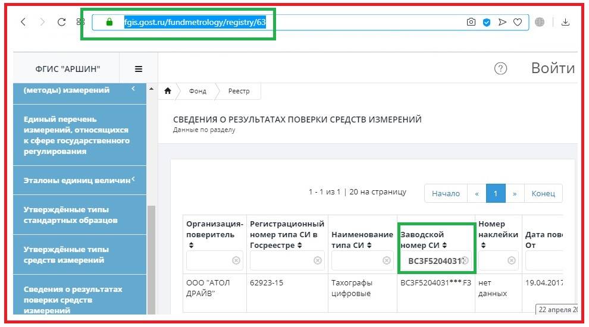
Task: Click the browser back arrow
Action: pyautogui.click(x=23, y=22)
